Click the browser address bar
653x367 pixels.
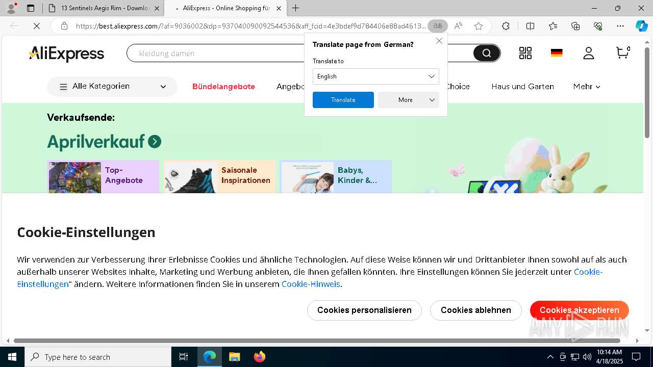tap(250, 26)
